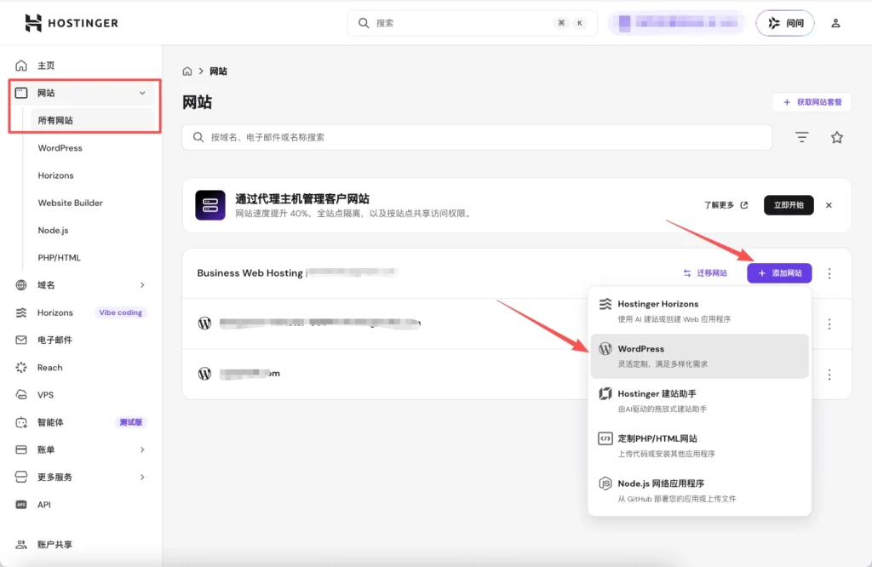The image size is (872, 567).
Task: Click the second site's WordPress logo icon
Action: click(204, 374)
